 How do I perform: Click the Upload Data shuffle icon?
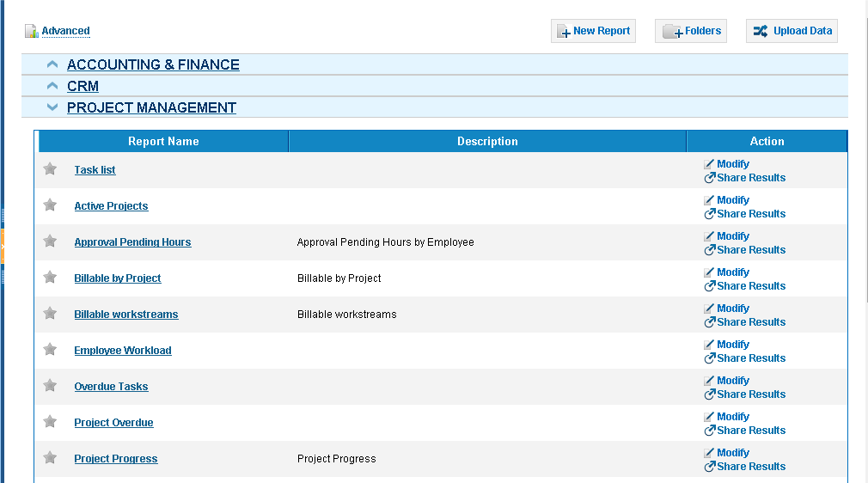pyautogui.click(x=760, y=31)
